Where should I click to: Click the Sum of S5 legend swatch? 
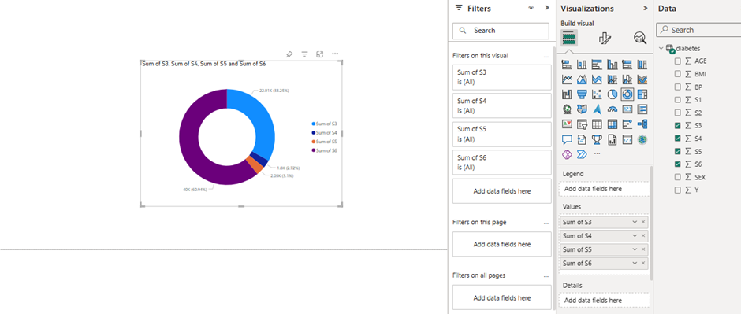coord(313,142)
